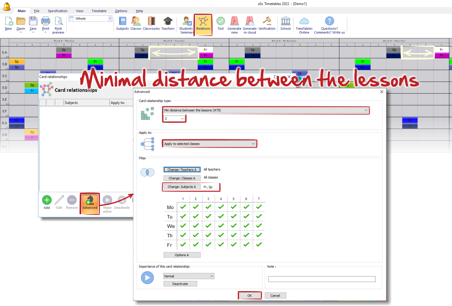This screenshot has width=452, height=306.
Task: Open the Apply to selected classes dropdown
Action: (x=210, y=144)
